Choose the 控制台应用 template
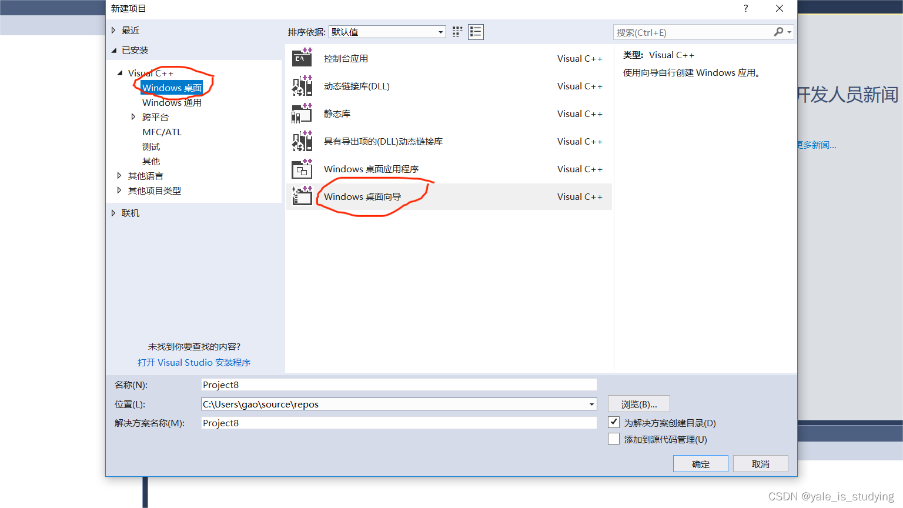This screenshot has width=903, height=508. [x=449, y=58]
